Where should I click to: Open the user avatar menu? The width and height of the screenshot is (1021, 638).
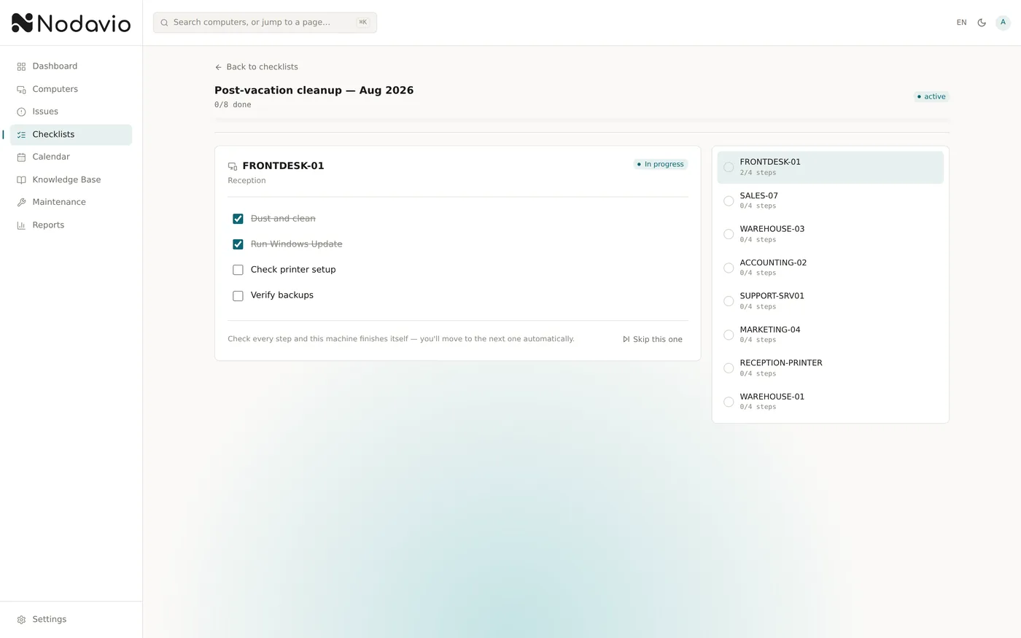(x=1003, y=23)
